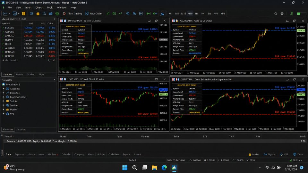
Task: Toggle chart shift icon
Action: 155,13
